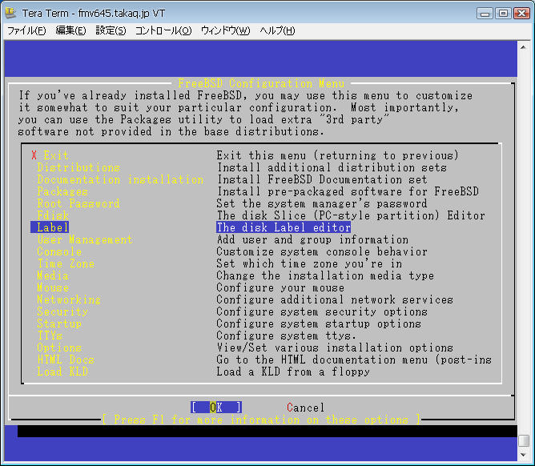Select the Distributions entry
The height and width of the screenshot is (466, 535).
(78, 167)
